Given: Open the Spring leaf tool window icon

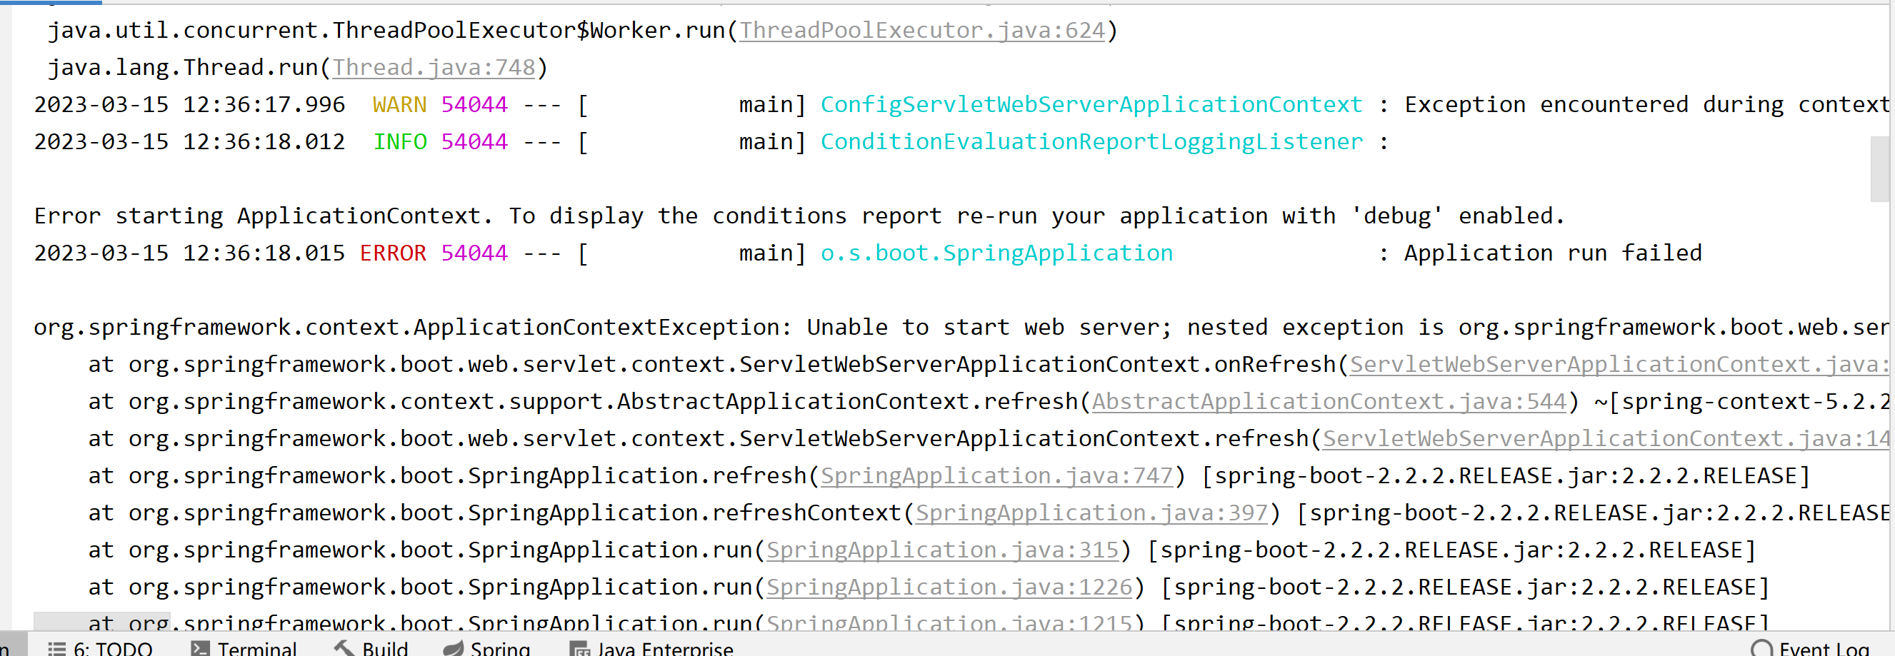Looking at the screenshot, I should coord(454,649).
